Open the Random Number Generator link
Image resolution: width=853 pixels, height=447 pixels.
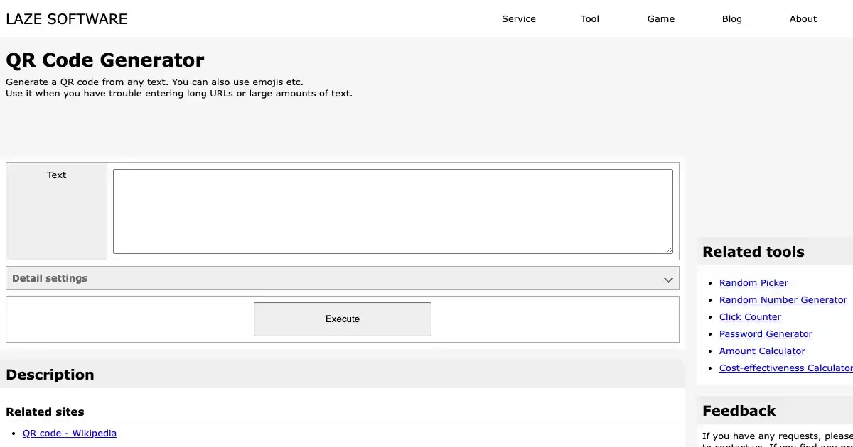783,300
